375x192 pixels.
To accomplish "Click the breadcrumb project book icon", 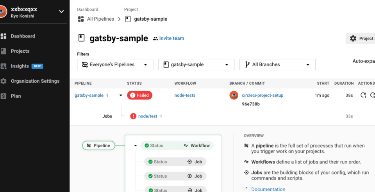I will [128, 19].
